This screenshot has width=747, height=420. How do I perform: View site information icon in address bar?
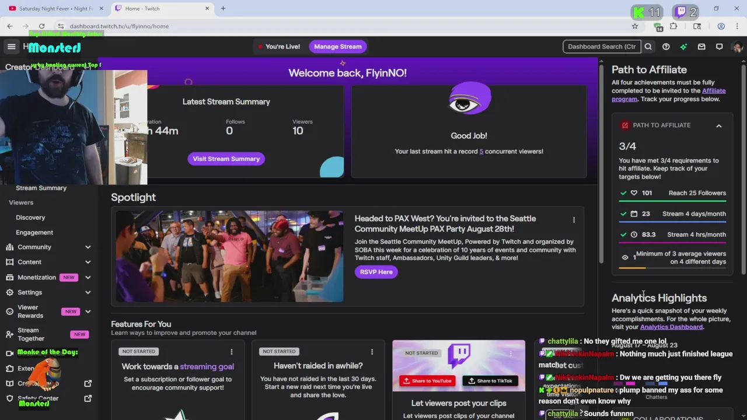coord(60,26)
